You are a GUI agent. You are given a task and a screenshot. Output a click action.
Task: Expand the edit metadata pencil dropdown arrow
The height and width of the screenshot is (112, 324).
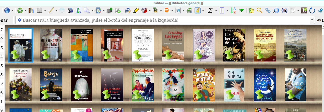pos(57,11)
